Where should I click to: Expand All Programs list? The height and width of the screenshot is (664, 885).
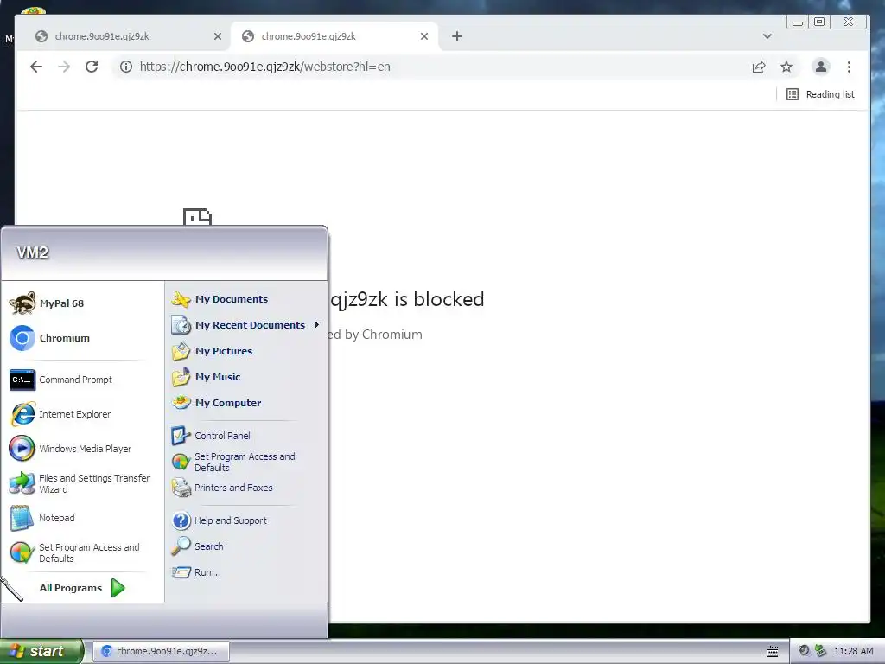coord(82,588)
